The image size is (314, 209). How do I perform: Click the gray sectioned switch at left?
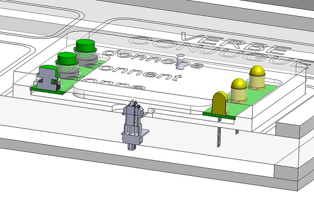48,78
